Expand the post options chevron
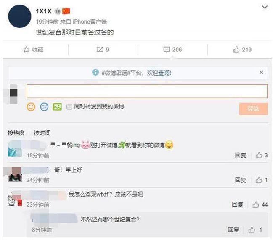The height and width of the screenshot is (240, 273). click(x=265, y=7)
